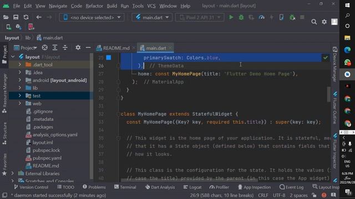Open IDE settings gear in top toolbar
Image resolution: width=355 pixels, height=199 pixels.
[324, 22]
